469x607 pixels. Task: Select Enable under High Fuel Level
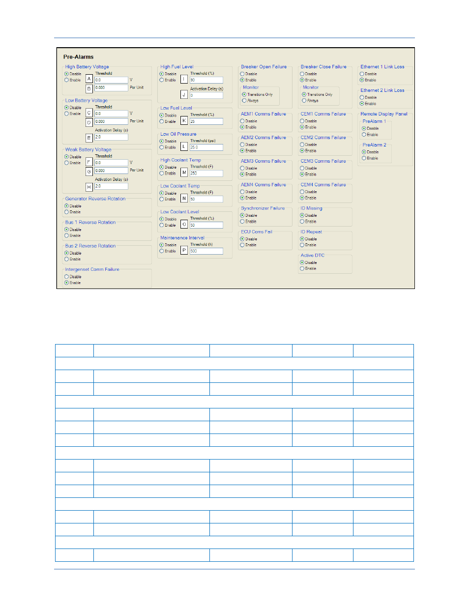pyautogui.click(x=161, y=80)
